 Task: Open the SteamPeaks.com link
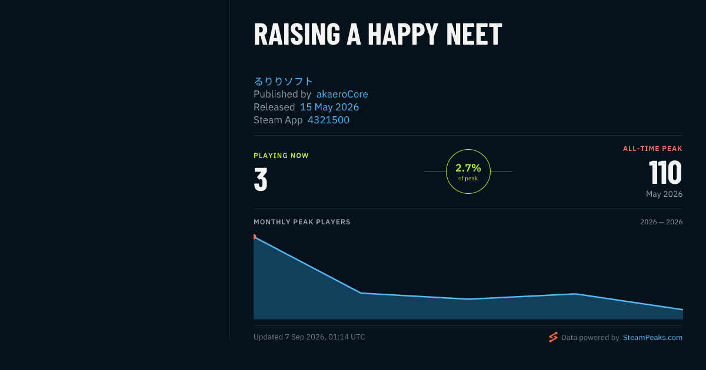(x=652, y=338)
